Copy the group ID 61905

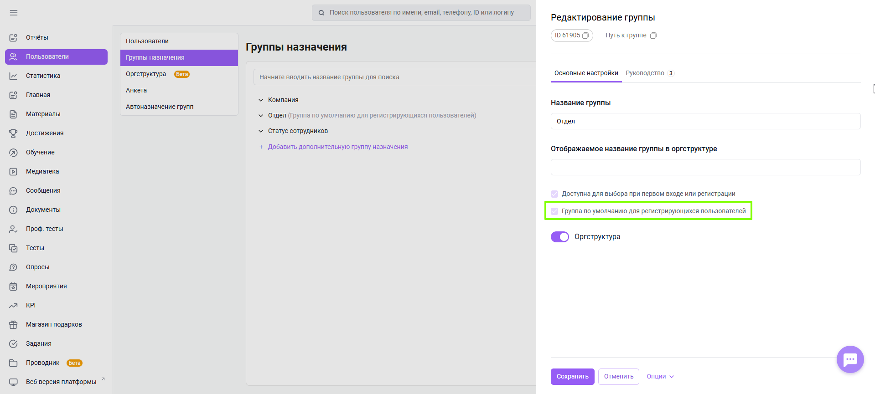pos(585,36)
